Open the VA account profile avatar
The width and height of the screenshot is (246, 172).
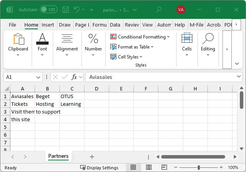pyautogui.click(x=181, y=10)
